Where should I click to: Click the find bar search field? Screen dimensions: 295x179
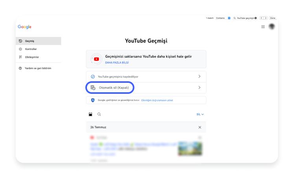coord(245,18)
